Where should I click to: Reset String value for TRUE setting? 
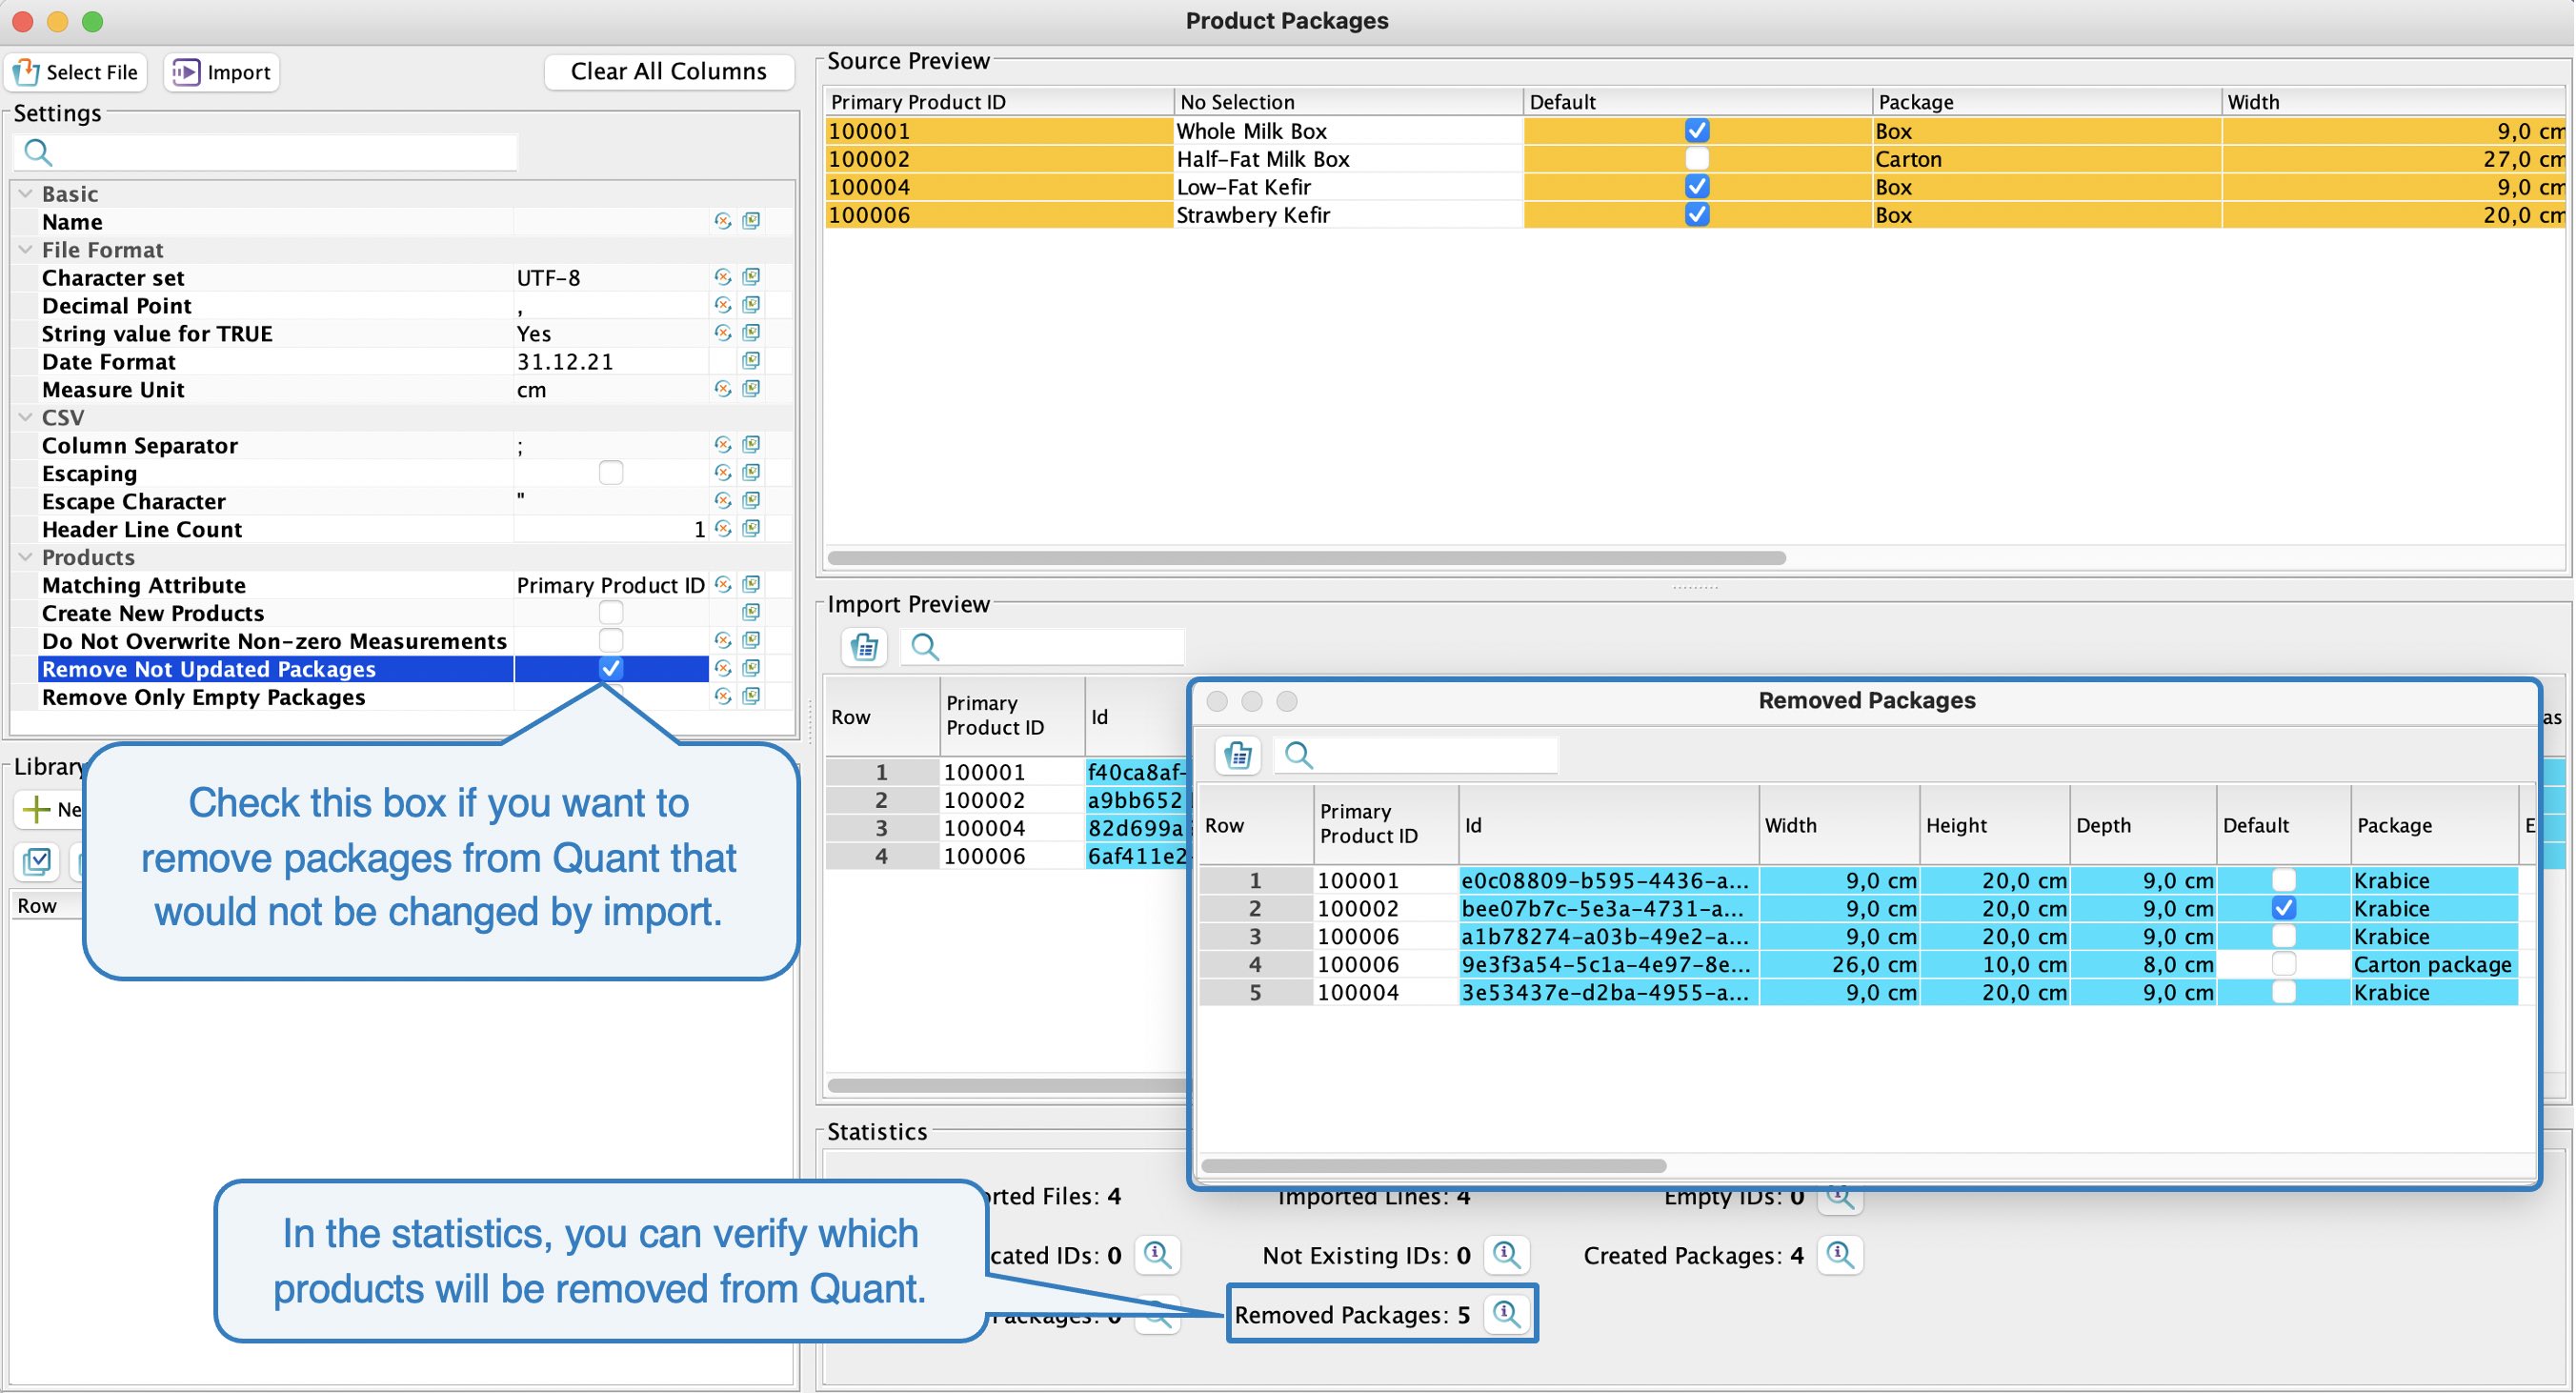point(722,333)
